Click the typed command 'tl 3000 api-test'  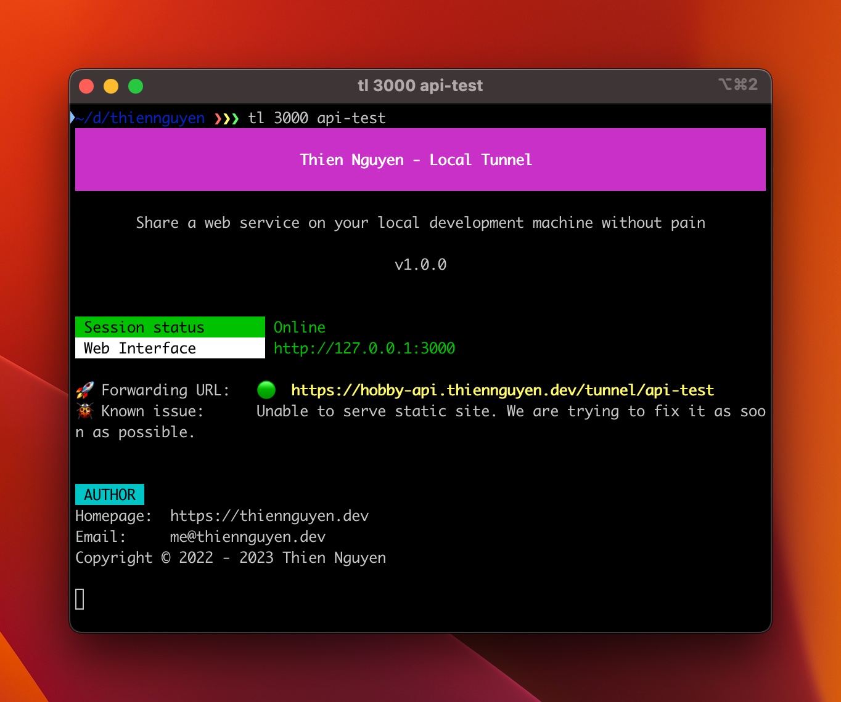[317, 118]
